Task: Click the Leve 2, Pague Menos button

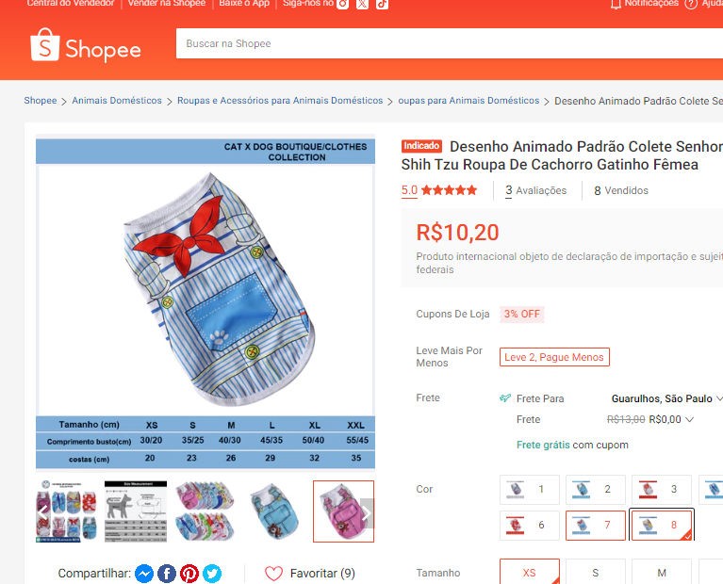Action: (x=554, y=357)
